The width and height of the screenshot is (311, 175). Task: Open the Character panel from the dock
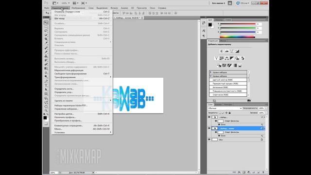(x=204, y=31)
